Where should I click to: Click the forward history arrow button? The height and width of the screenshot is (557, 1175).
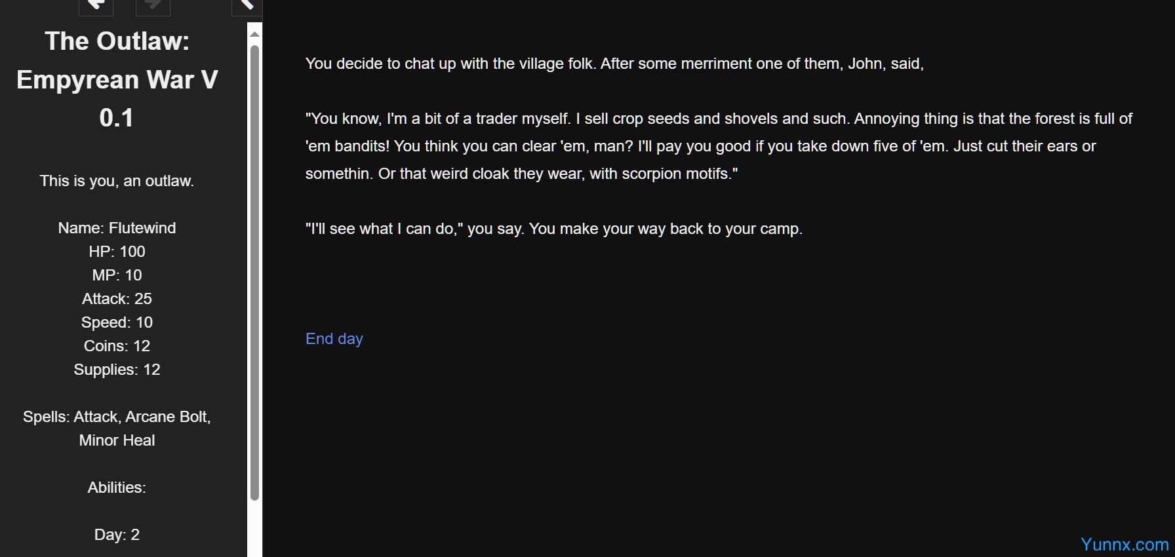coord(153,5)
